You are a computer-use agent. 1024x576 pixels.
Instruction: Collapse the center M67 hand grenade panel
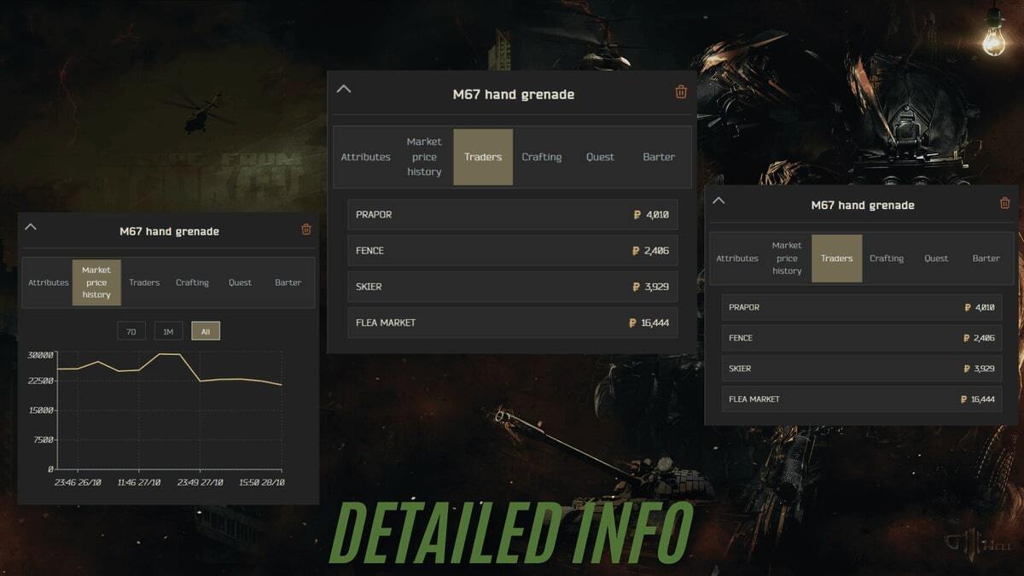click(344, 88)
